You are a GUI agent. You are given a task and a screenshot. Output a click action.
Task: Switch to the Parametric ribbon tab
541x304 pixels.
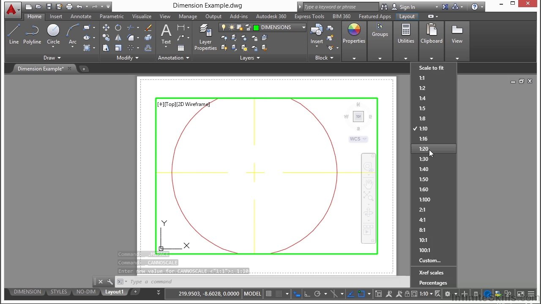pos(112,16)
